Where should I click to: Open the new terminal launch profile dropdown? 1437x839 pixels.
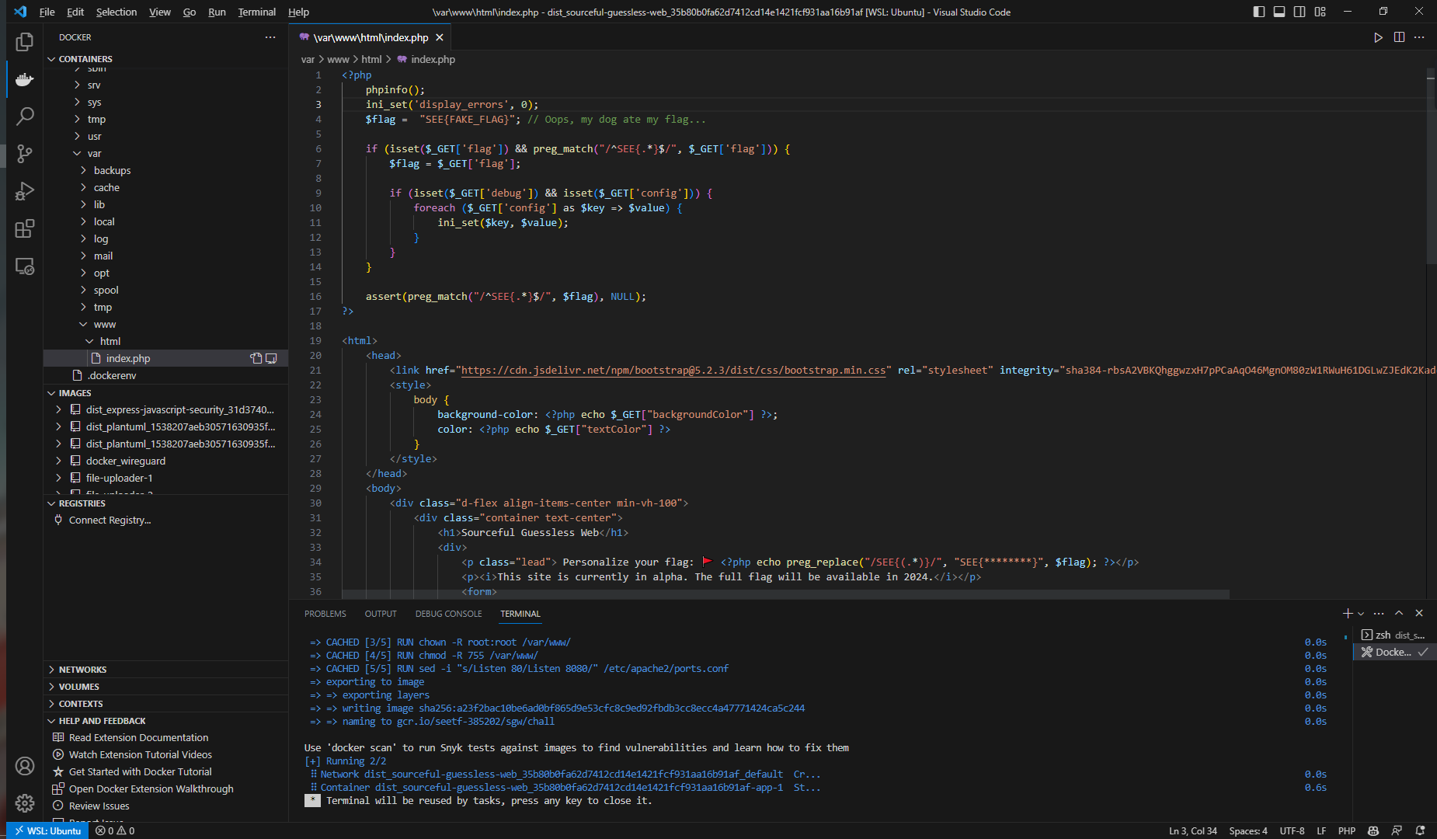1361,614
